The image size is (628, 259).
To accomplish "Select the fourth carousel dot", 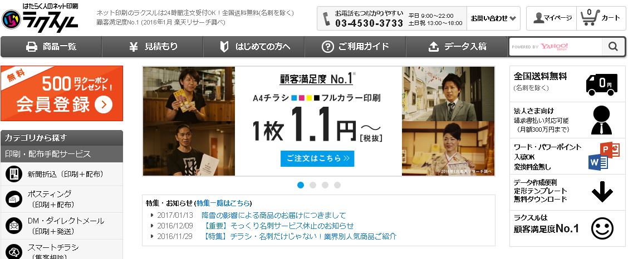I will pos(337,185).
